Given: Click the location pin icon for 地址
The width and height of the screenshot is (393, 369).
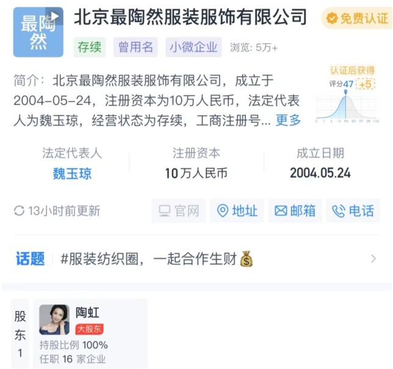Looking at the screenshot, I should [x=222, y=210].
